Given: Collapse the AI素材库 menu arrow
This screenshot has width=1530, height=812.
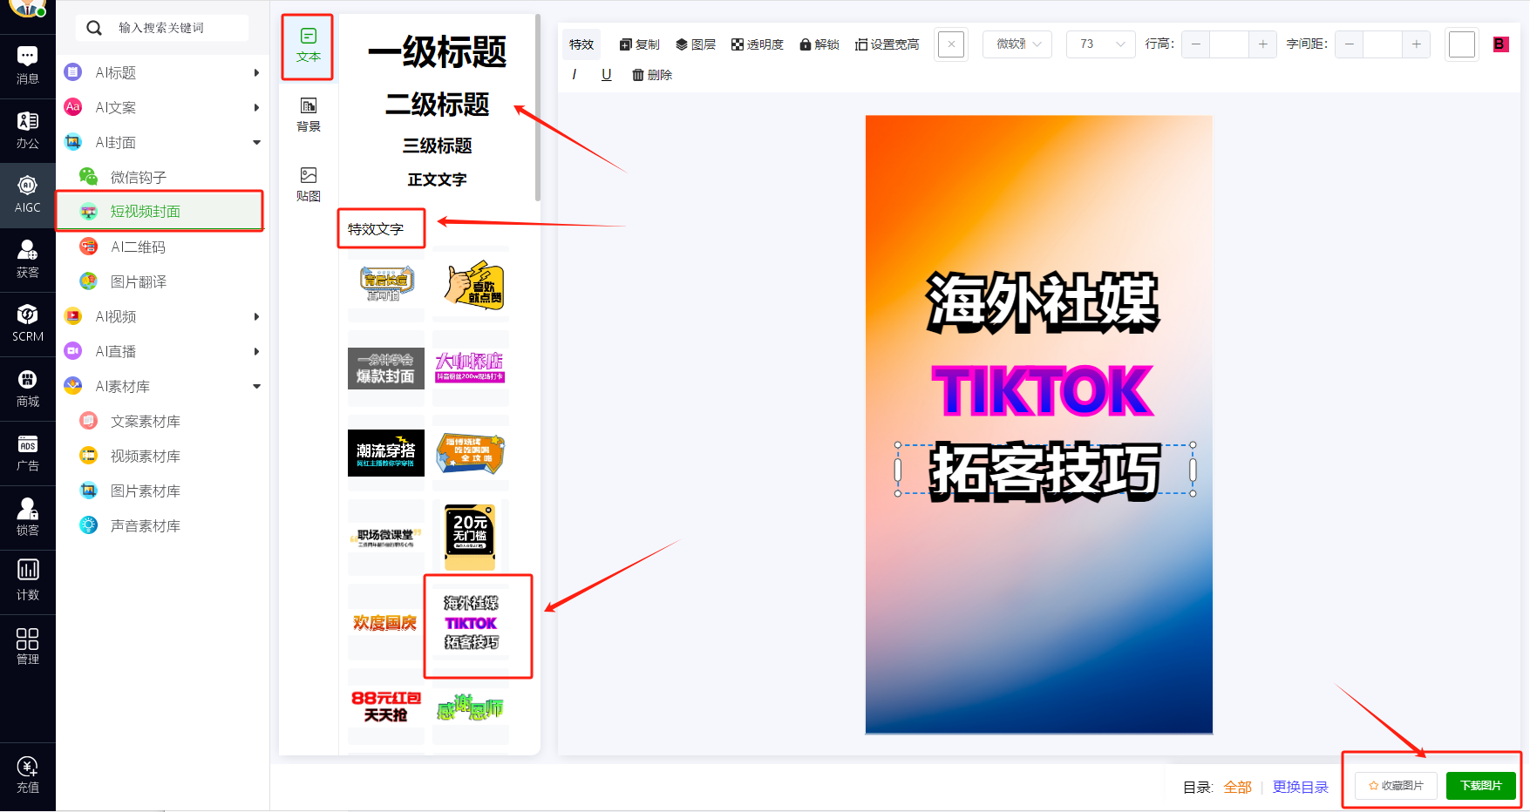Looking at the screenshot, I should point(256,386).
